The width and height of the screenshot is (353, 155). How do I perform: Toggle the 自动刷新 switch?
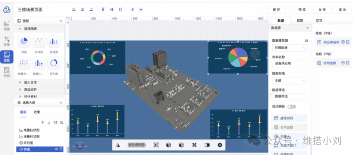tap(292, 107)
